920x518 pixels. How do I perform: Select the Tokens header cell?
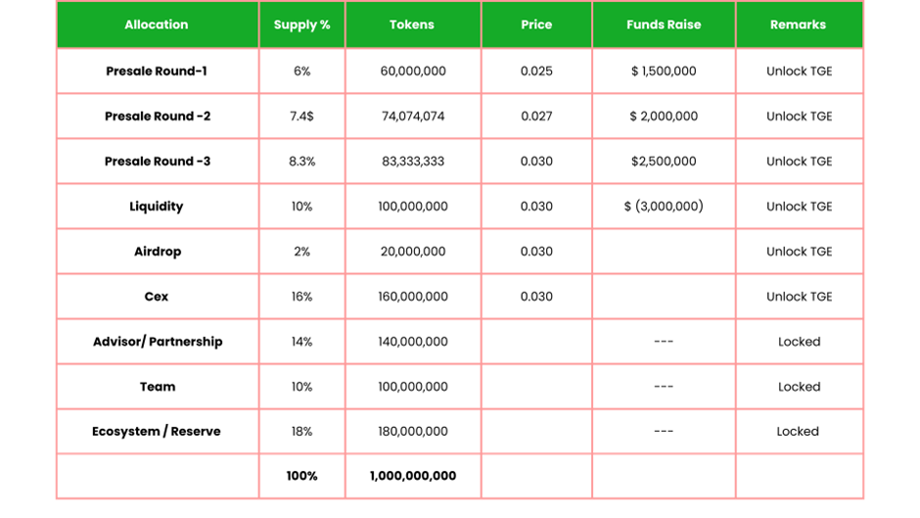(x=412, y=24)
